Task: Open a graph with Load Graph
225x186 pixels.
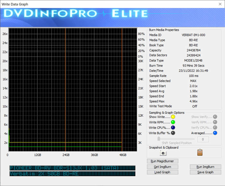Action: 162,172
